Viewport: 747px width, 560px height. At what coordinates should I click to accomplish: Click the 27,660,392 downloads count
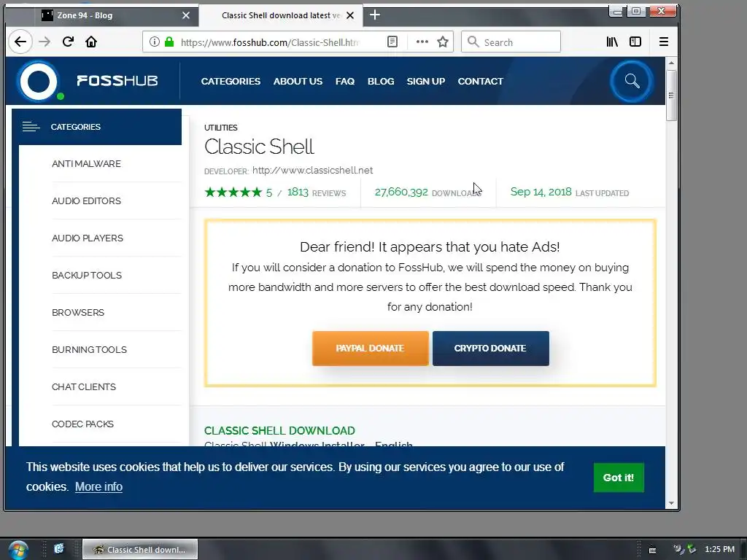(401, 192)
